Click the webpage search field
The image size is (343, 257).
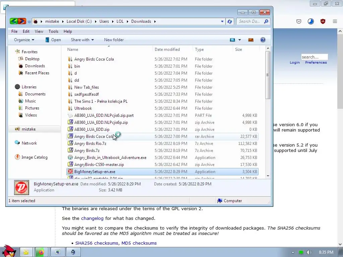point(314,57)
